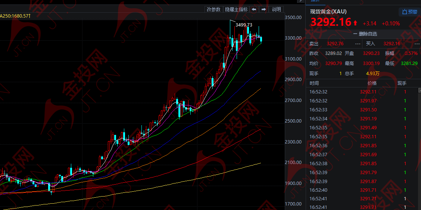Click the 振幅 value 0.57%
This screenshot has height=210, width=421.
(411, 53)
